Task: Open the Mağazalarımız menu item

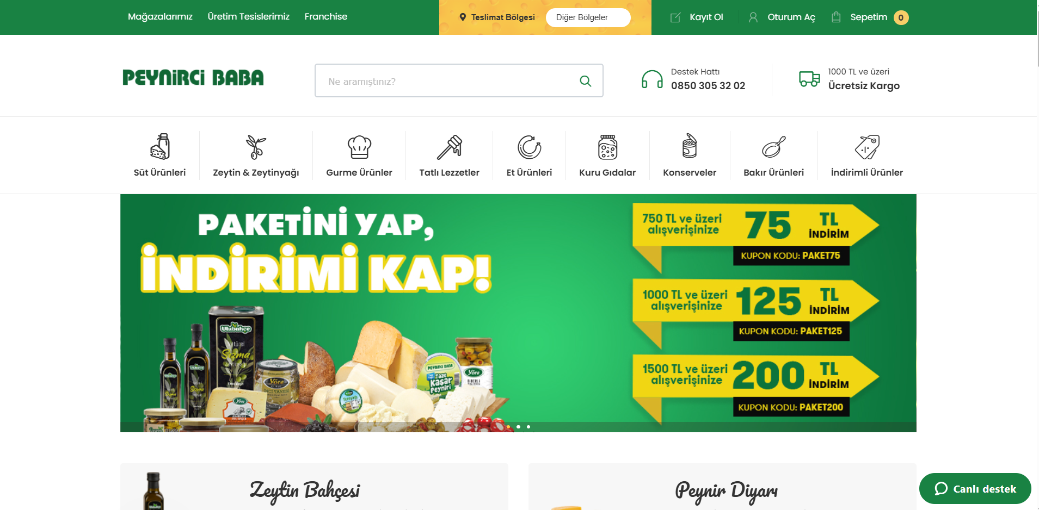Action: [x=160, y=17]
